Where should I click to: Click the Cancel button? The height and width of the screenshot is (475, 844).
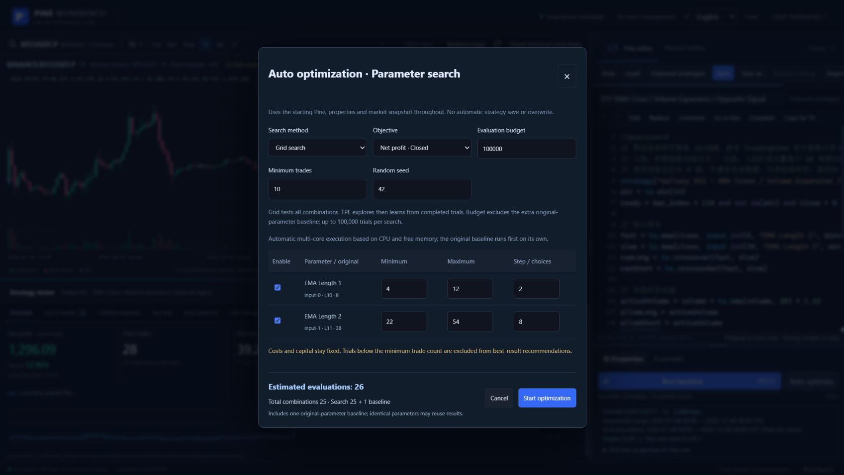pyautogui.click(x=499, y=398)
